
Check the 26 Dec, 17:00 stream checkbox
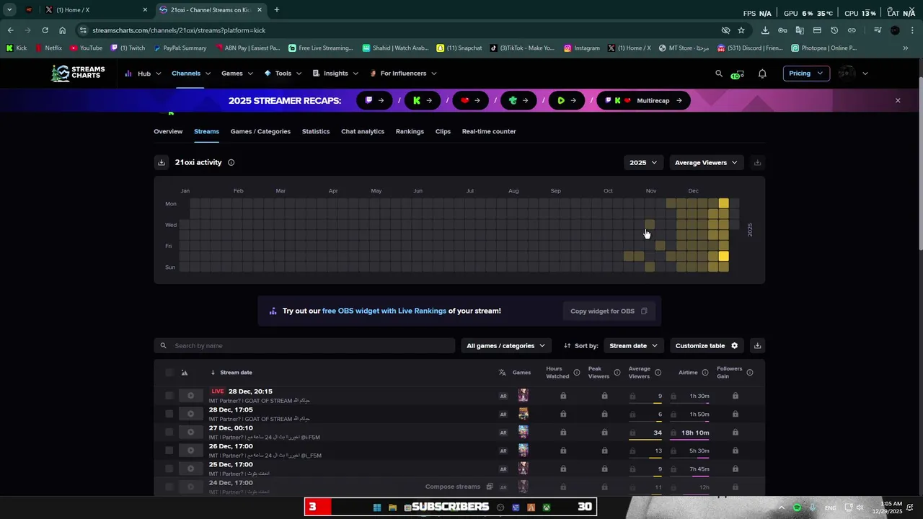point(169,451)
